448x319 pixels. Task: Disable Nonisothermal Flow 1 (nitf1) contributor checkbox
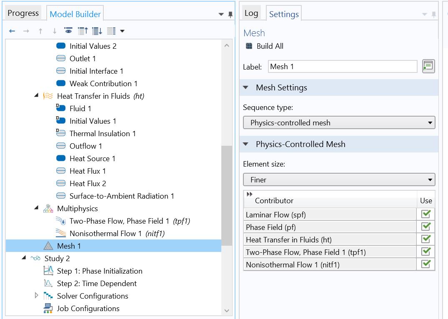(425, 264)
